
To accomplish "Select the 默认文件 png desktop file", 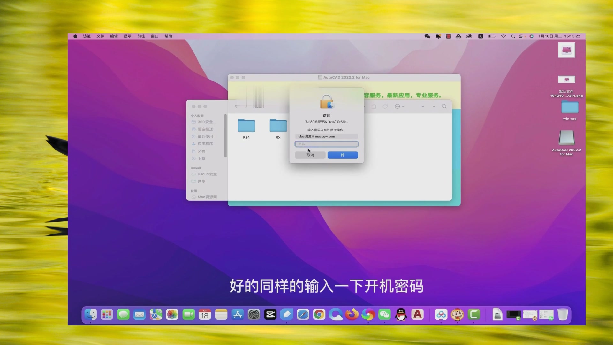I will pos(566,86).
